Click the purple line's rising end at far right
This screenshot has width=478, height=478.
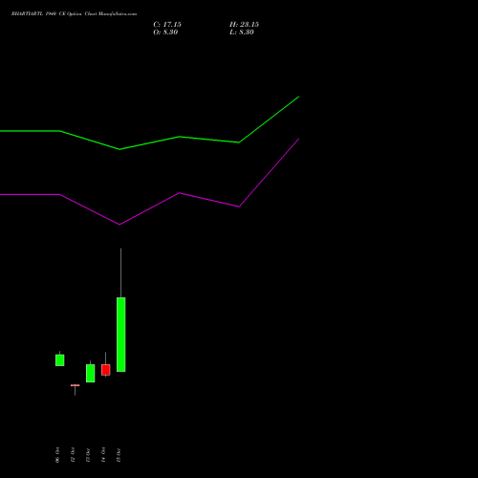click(298, 139)
